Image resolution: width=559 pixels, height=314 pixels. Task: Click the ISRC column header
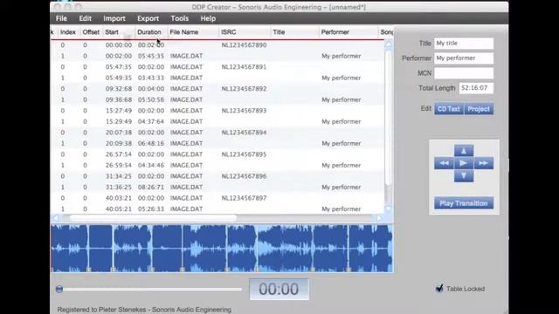pyautogui.click(x=245, y=32)
